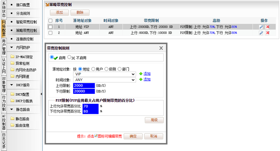This screenshot has height=151, width=280.
Task: Collapse the sidebar with the arrow handle
Action: coord(41,94)
